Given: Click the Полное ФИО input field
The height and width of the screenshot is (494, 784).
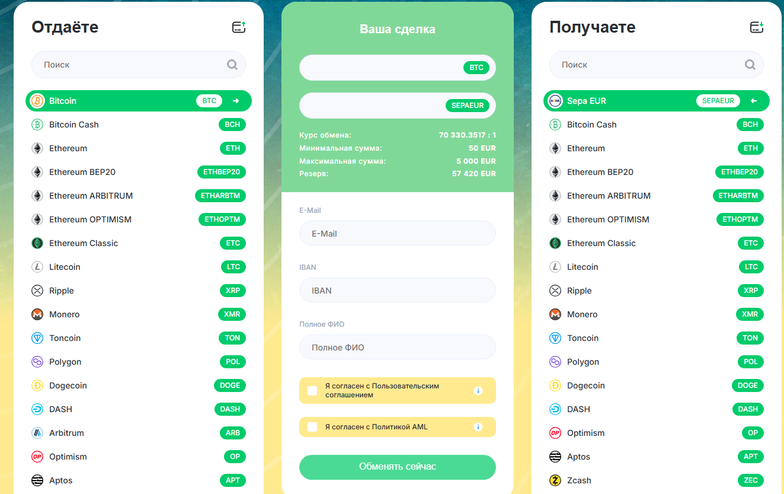Looking at the screenshot, I should (x=398, y=347).
